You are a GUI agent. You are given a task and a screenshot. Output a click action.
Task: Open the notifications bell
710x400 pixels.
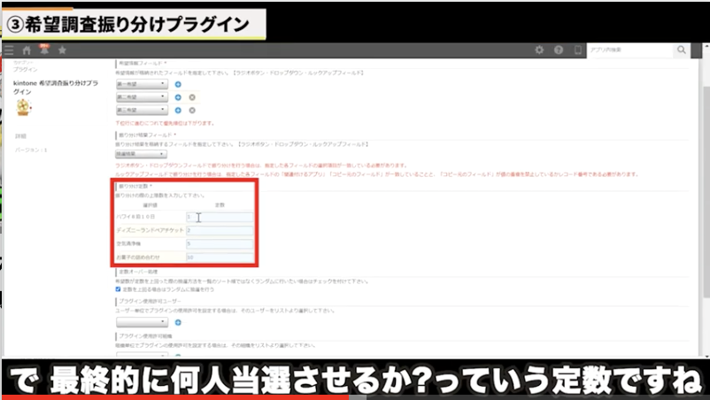[x=43, y=50]
